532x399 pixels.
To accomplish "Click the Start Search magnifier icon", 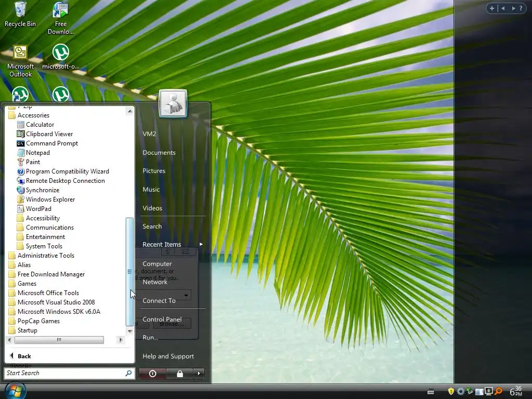I will click(129, 373).
